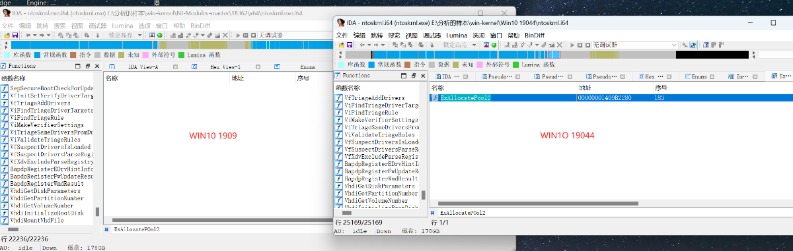The height and width of the screenshot is (251, 793).
Task: Open highlight lock dropdown in left window
Action: click(140, 35)
